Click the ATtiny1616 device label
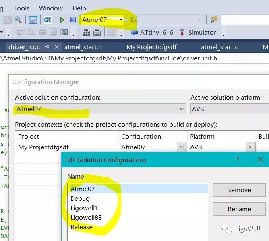This screenshot has width=269, height=241. point(157,32)
